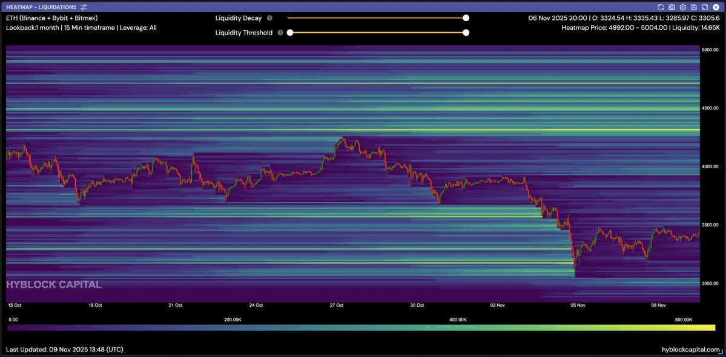The width and height of the screenshot is (726, 357).
Task: Close the Heatmap Liquidations panel
Action: pos(716,7)
